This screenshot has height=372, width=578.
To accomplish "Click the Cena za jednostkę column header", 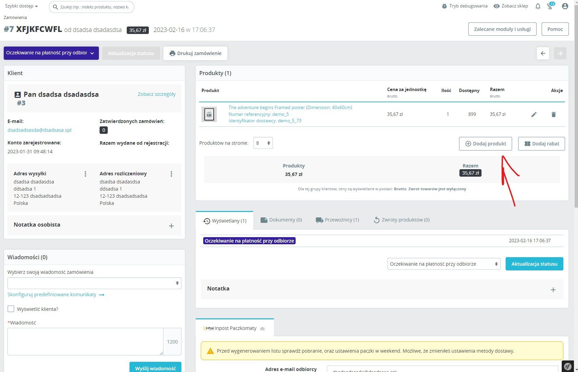I will (406, 89).
